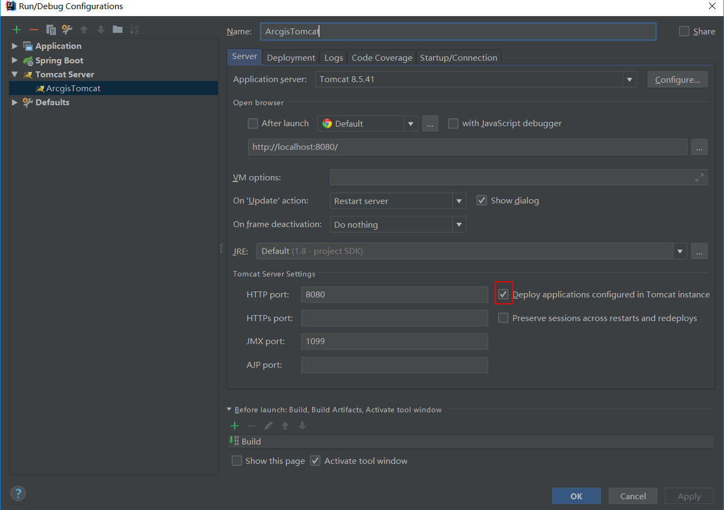Click the help question mark icon
This screenshot has width=724, height=510.
tap(18, 493)
